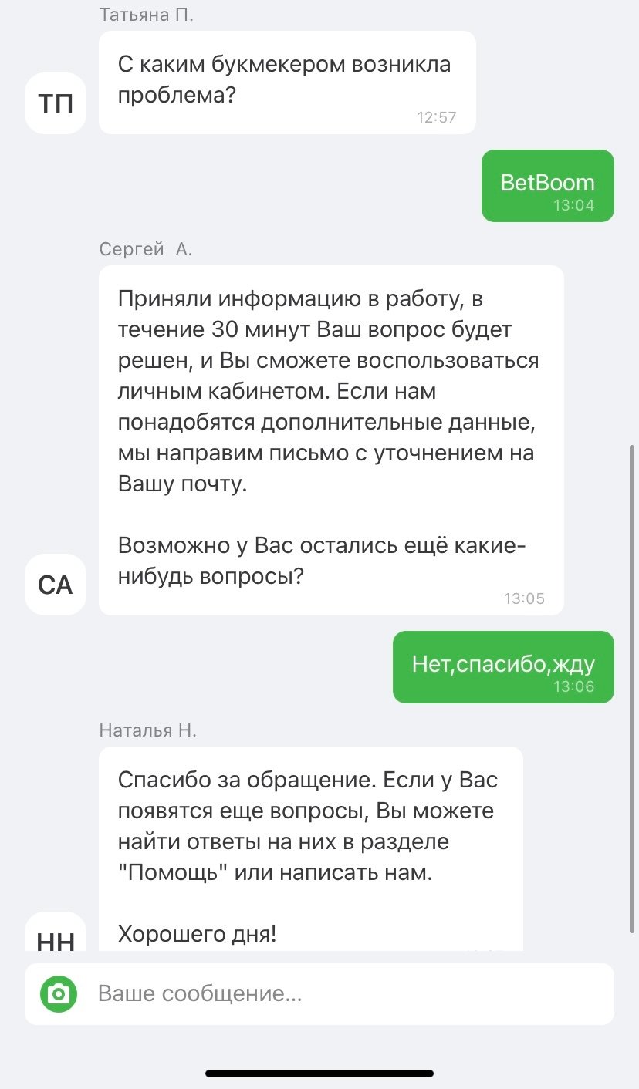Tap the sender name "Наталья Н."
Image resolution: width=639 pixels, height=1089 pixels.
tap(148, 730)
